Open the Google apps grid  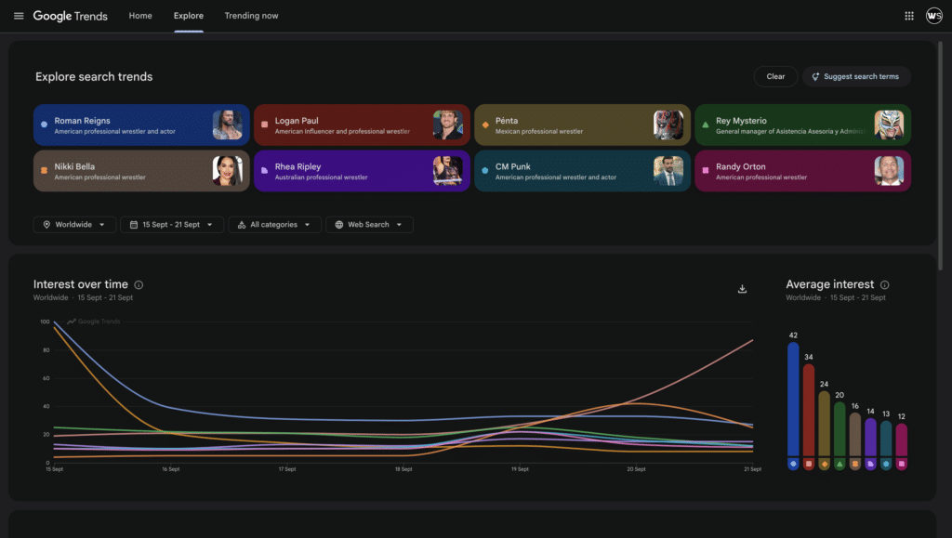(909, 16)
